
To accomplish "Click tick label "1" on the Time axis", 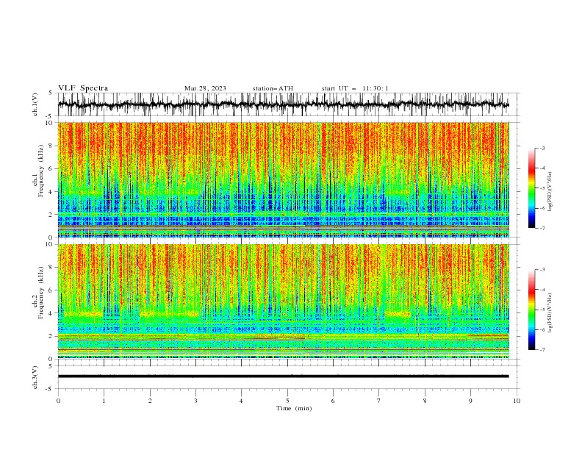I will 104,401.
